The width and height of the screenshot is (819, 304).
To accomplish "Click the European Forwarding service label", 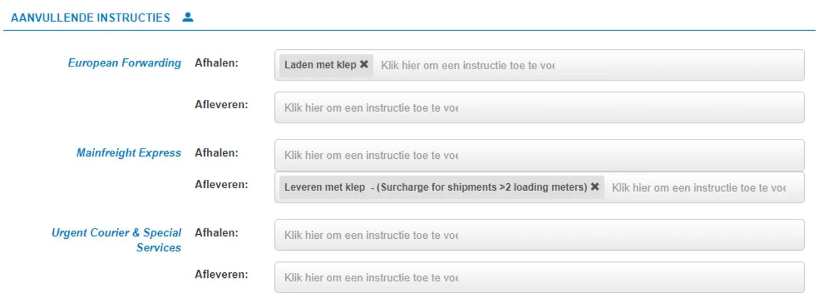I will 124,63.
